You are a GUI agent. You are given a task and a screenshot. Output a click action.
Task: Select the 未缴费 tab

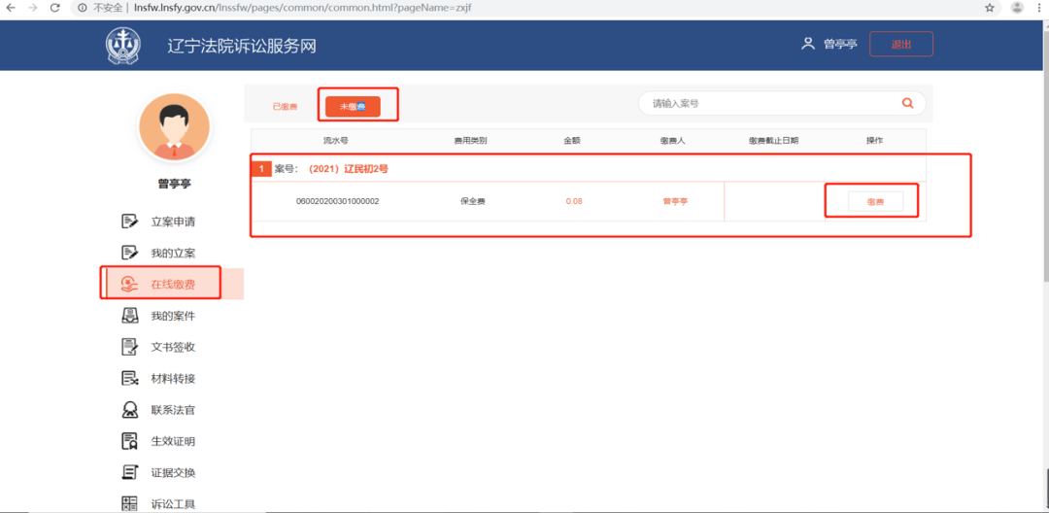[x=353, y=107]
